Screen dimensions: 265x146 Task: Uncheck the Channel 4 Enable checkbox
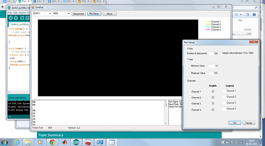213,110
